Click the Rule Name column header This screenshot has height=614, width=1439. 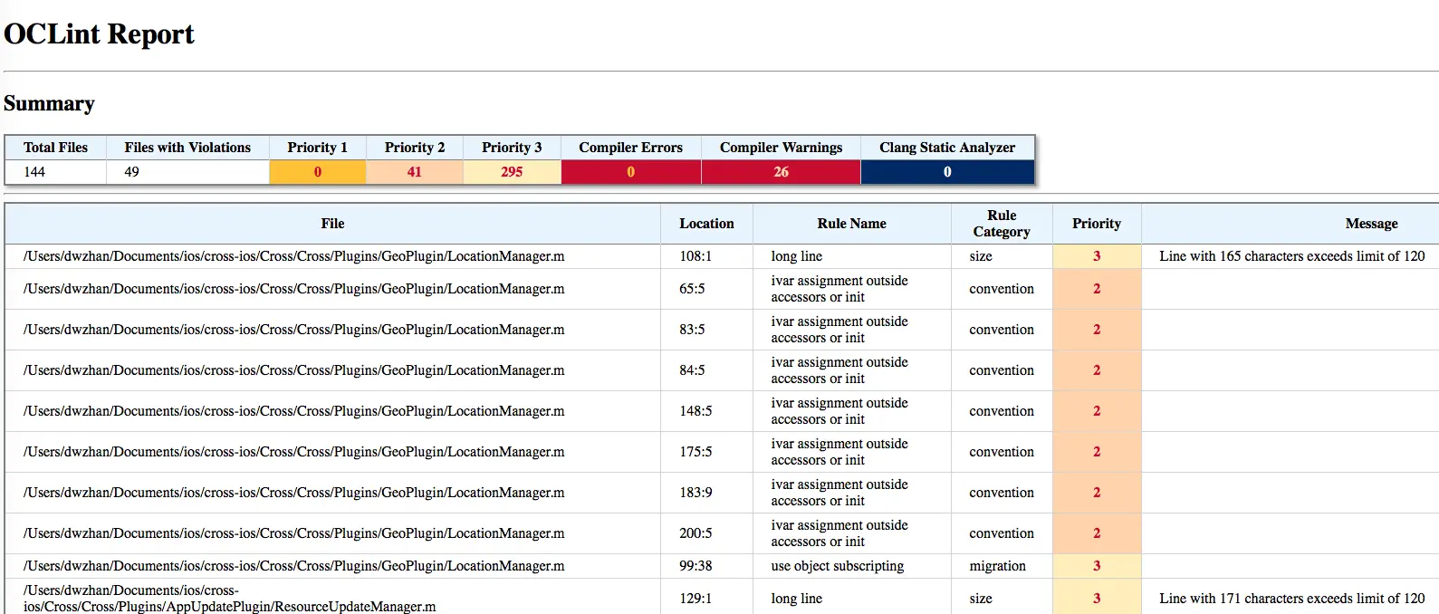pos(851,224)
